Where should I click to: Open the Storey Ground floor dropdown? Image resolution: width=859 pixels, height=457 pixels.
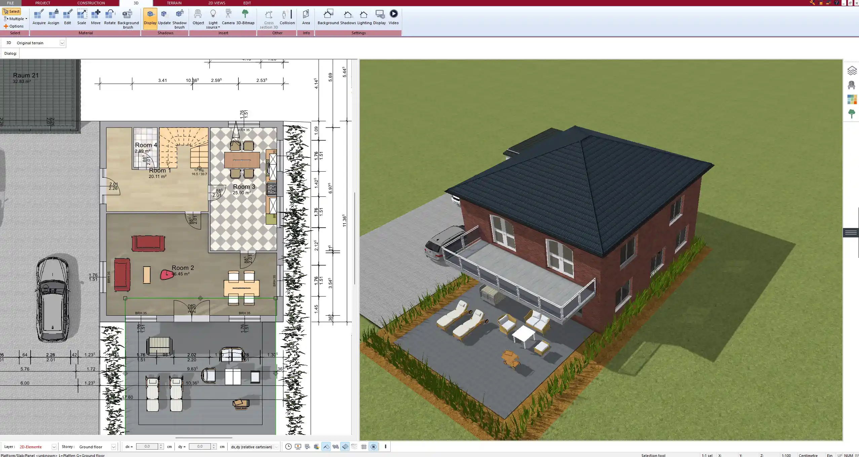(x=114, y=447)
